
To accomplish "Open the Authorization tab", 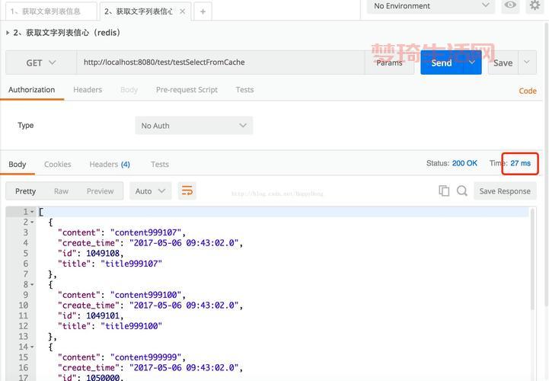I will (32, 90).
